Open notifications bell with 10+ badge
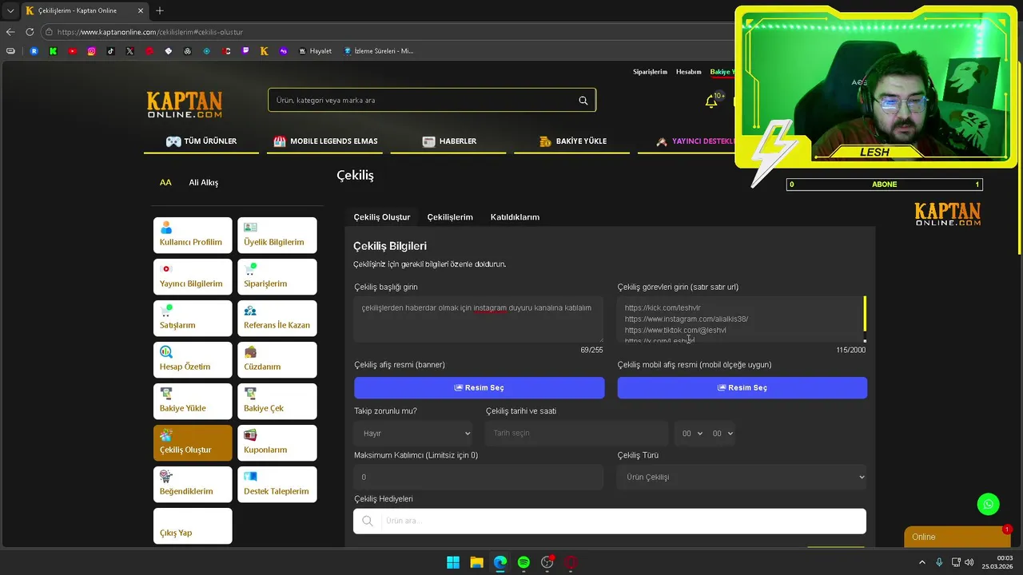Image resolution: width=1023 pixels, height=575 pixels. click(711, 101)
